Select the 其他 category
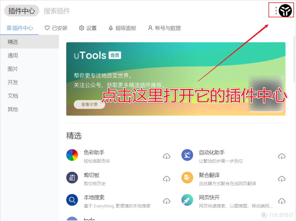296x221 pixels. tap(29, 109)
